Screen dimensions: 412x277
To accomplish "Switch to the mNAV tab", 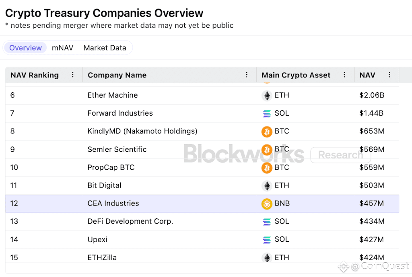I will point(62,48).
